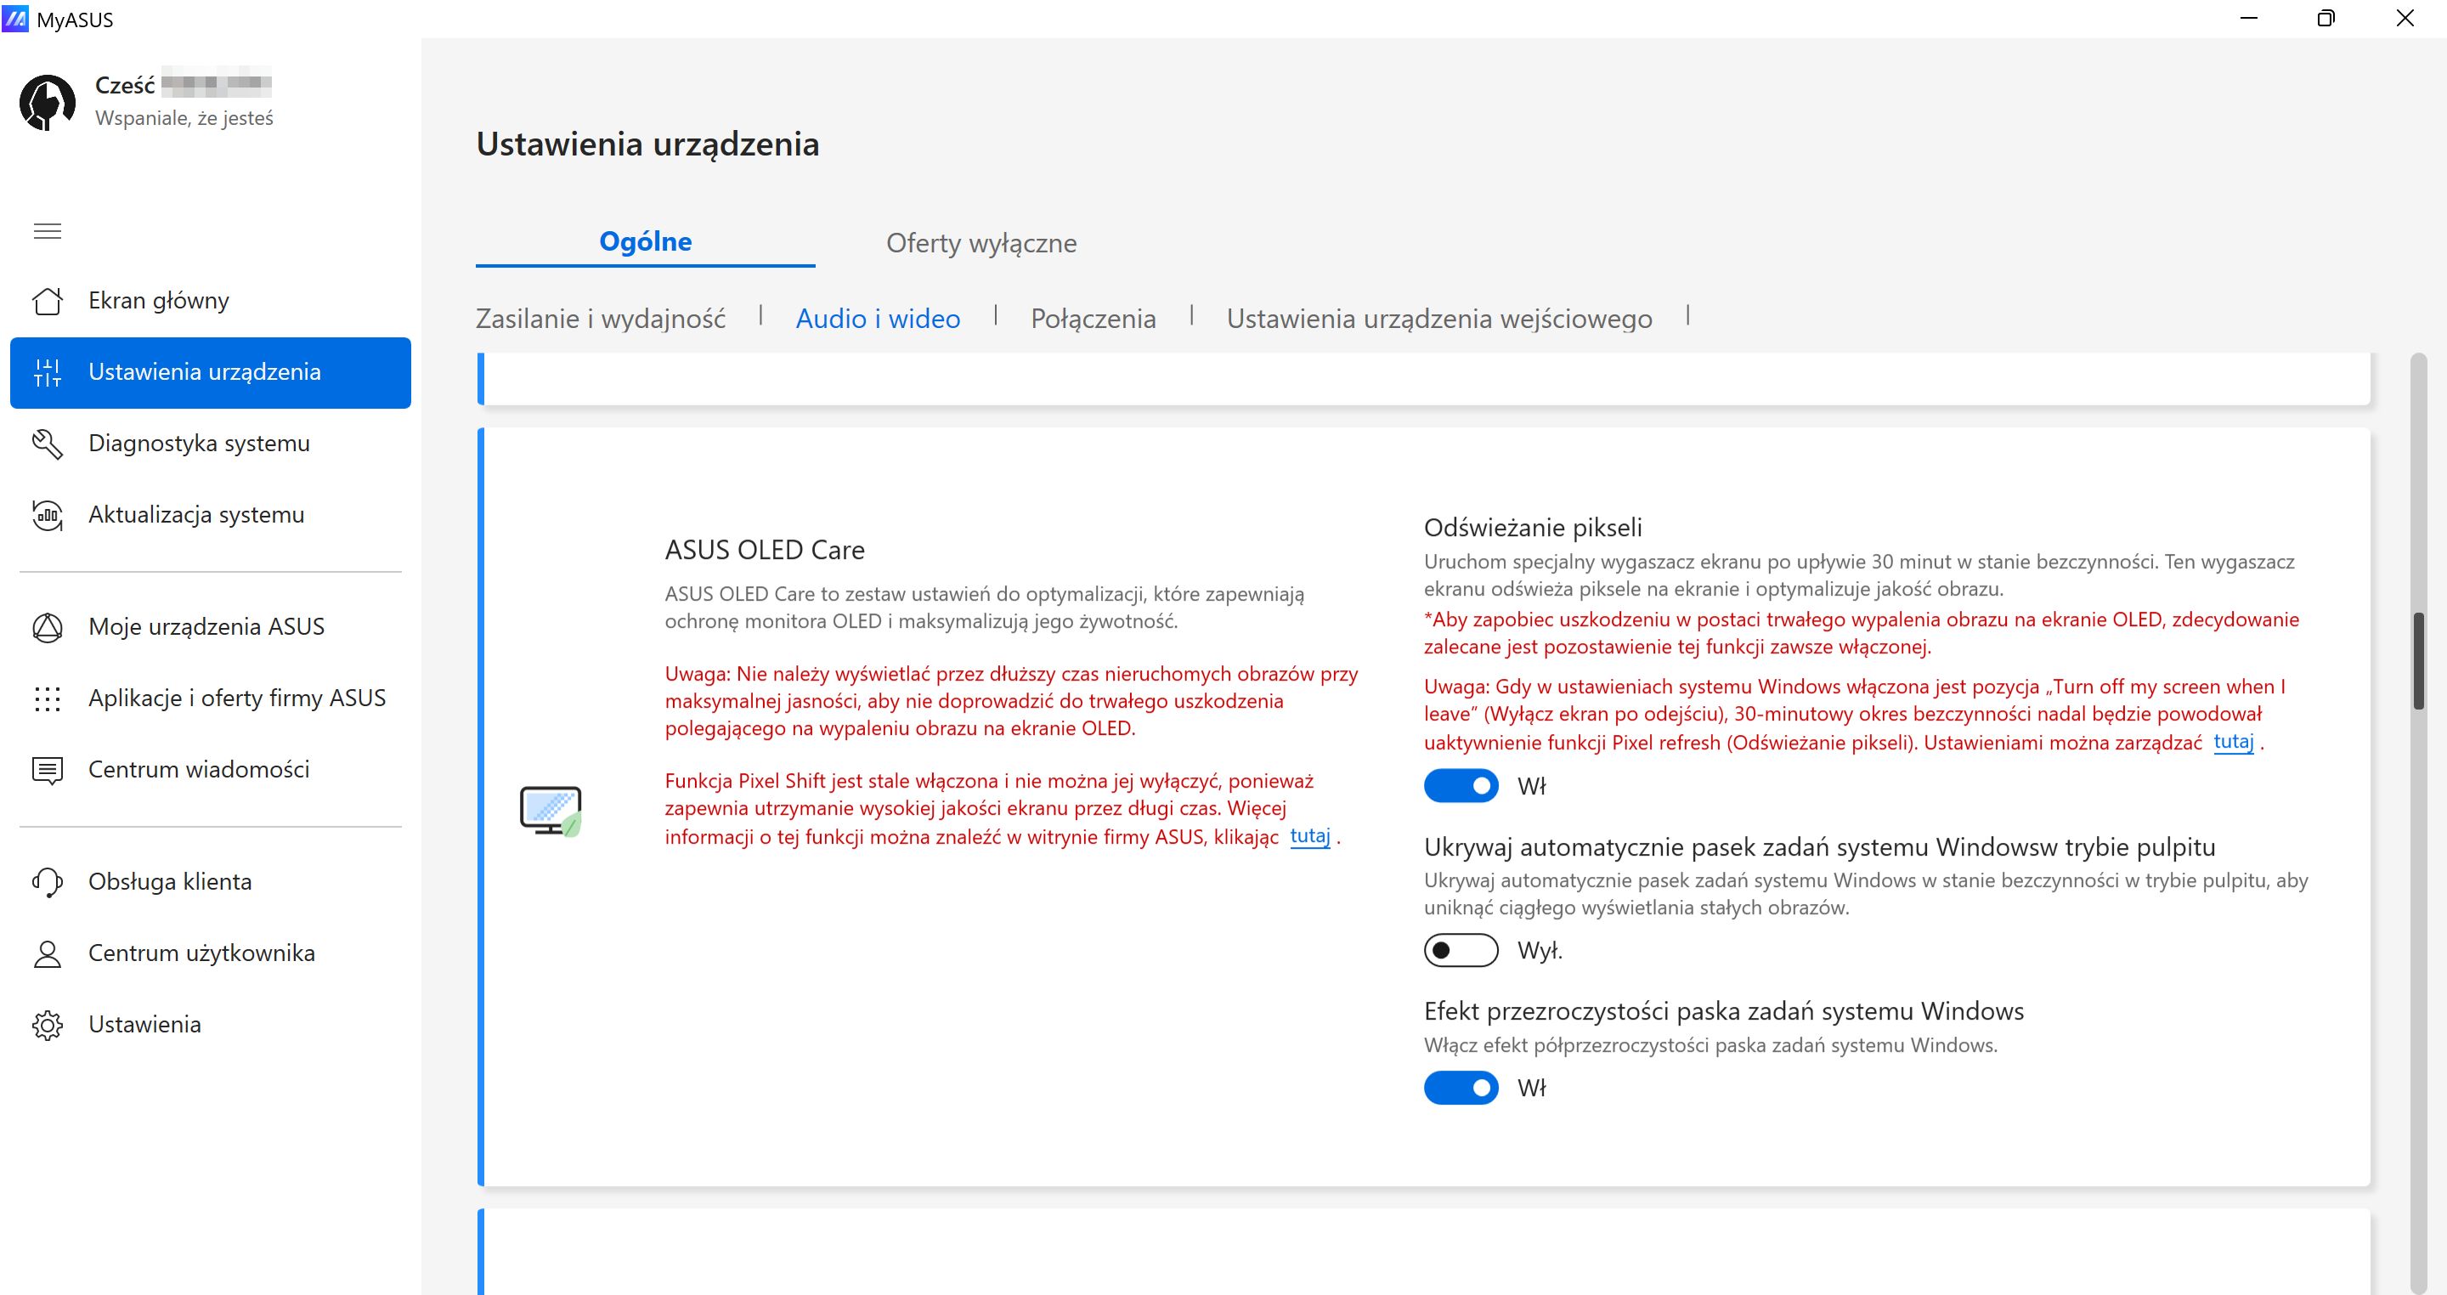Click the Ekran główny home icon
Viewport: 2447px width, 1295px height.
tap(48, 300)
